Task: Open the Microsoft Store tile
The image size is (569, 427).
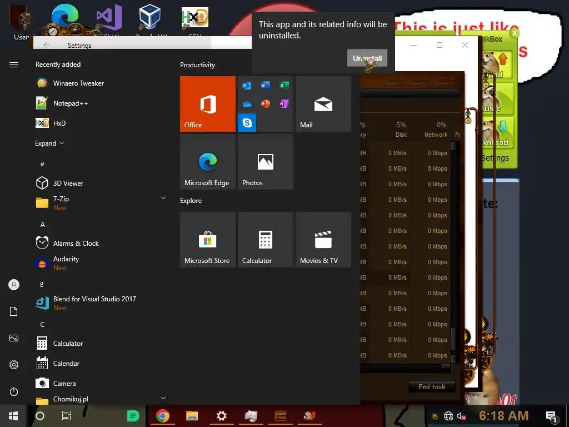Action: pos(208,240)
